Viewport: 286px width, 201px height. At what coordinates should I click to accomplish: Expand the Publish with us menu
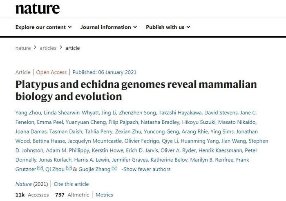[168, 27]
